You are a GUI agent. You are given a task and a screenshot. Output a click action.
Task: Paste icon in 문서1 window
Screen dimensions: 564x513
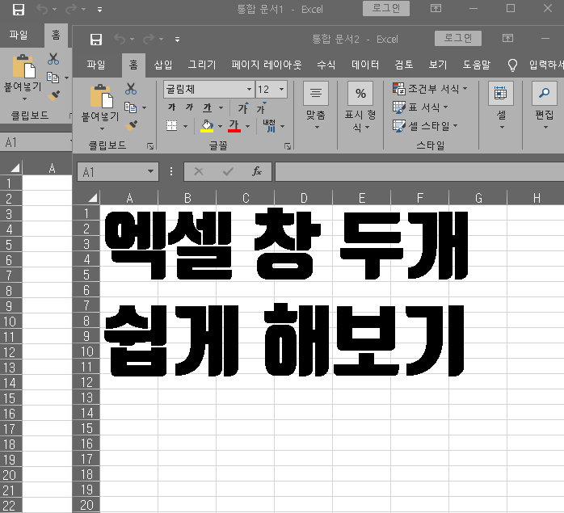(x=23, y=66)
